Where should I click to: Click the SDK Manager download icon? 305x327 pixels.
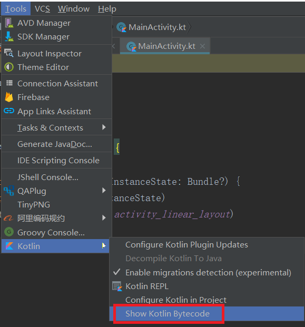click(x=9, y=37)
